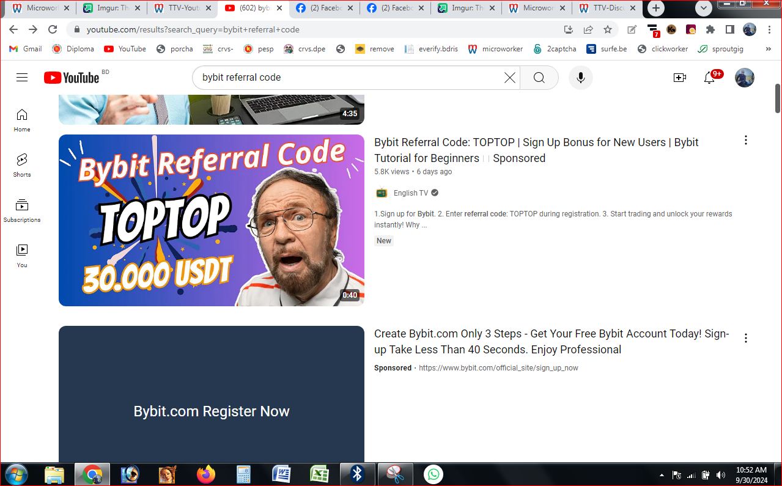This screenshot has width=782, height=486.
Task: Show hidden bookmarks with the double chevron
Action: [x=768, y=49]
